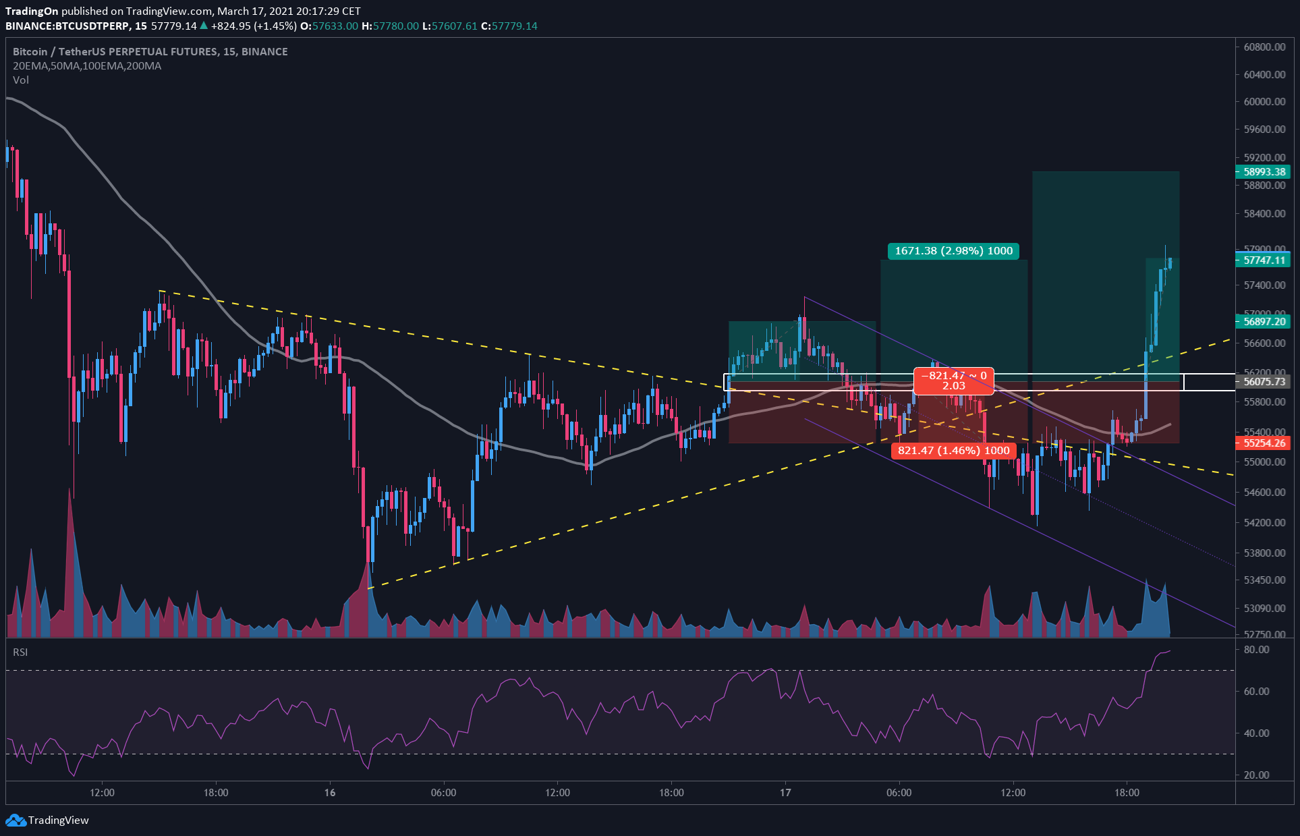Click the 06:00 time label after 17
Image resolution: width=1300 pixels, height=836 pixels.
899,793
